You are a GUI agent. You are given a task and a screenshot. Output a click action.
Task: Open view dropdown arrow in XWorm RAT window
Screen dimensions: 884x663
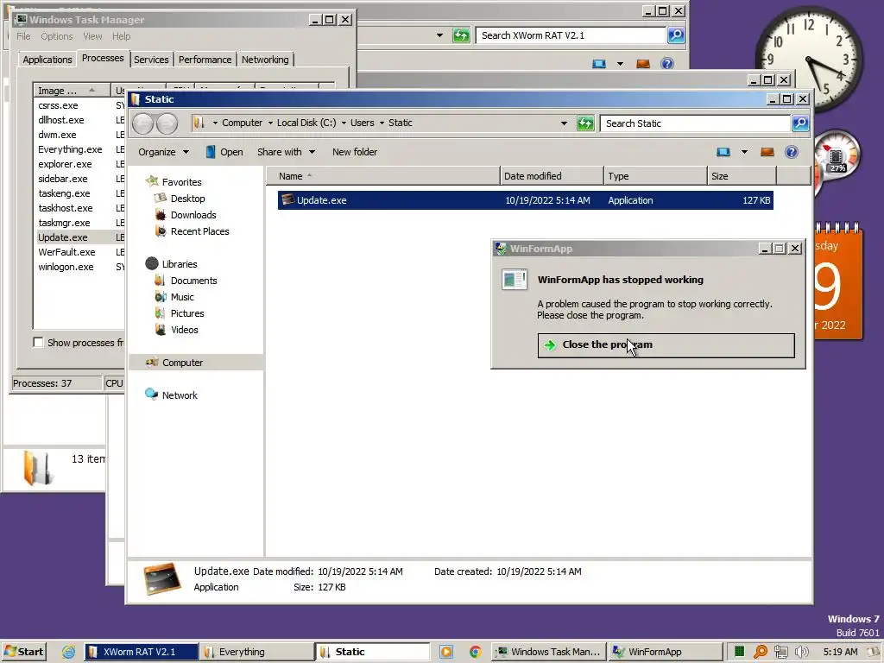coord(620,64)
